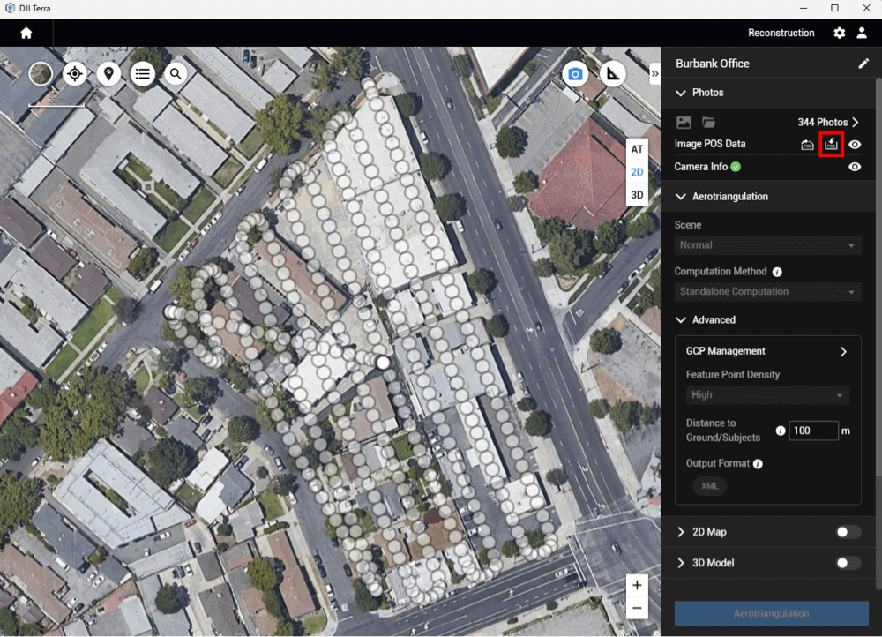Toggle visibility of Image POS Data
Screen dimensions: 882x637
854,143
